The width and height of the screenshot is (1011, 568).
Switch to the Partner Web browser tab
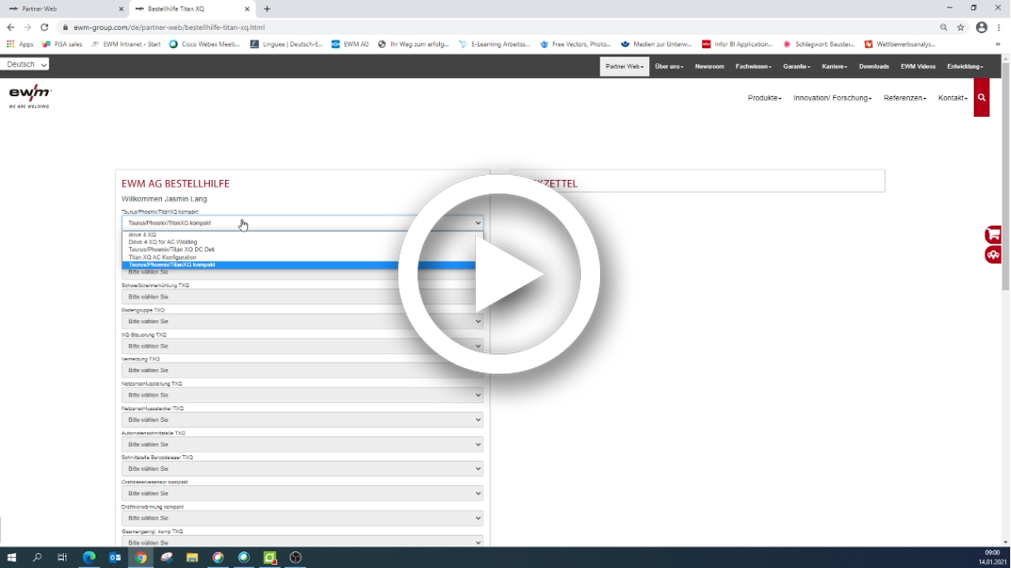pos(65,9)
